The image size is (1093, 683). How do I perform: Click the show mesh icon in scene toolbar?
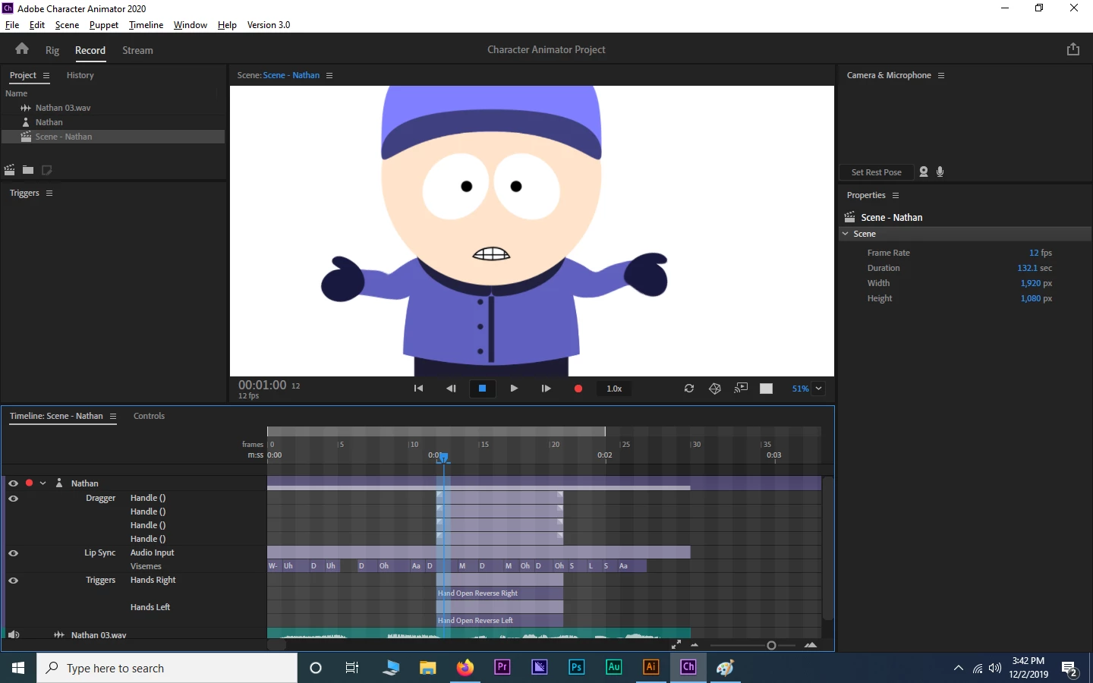pos(715,389)
